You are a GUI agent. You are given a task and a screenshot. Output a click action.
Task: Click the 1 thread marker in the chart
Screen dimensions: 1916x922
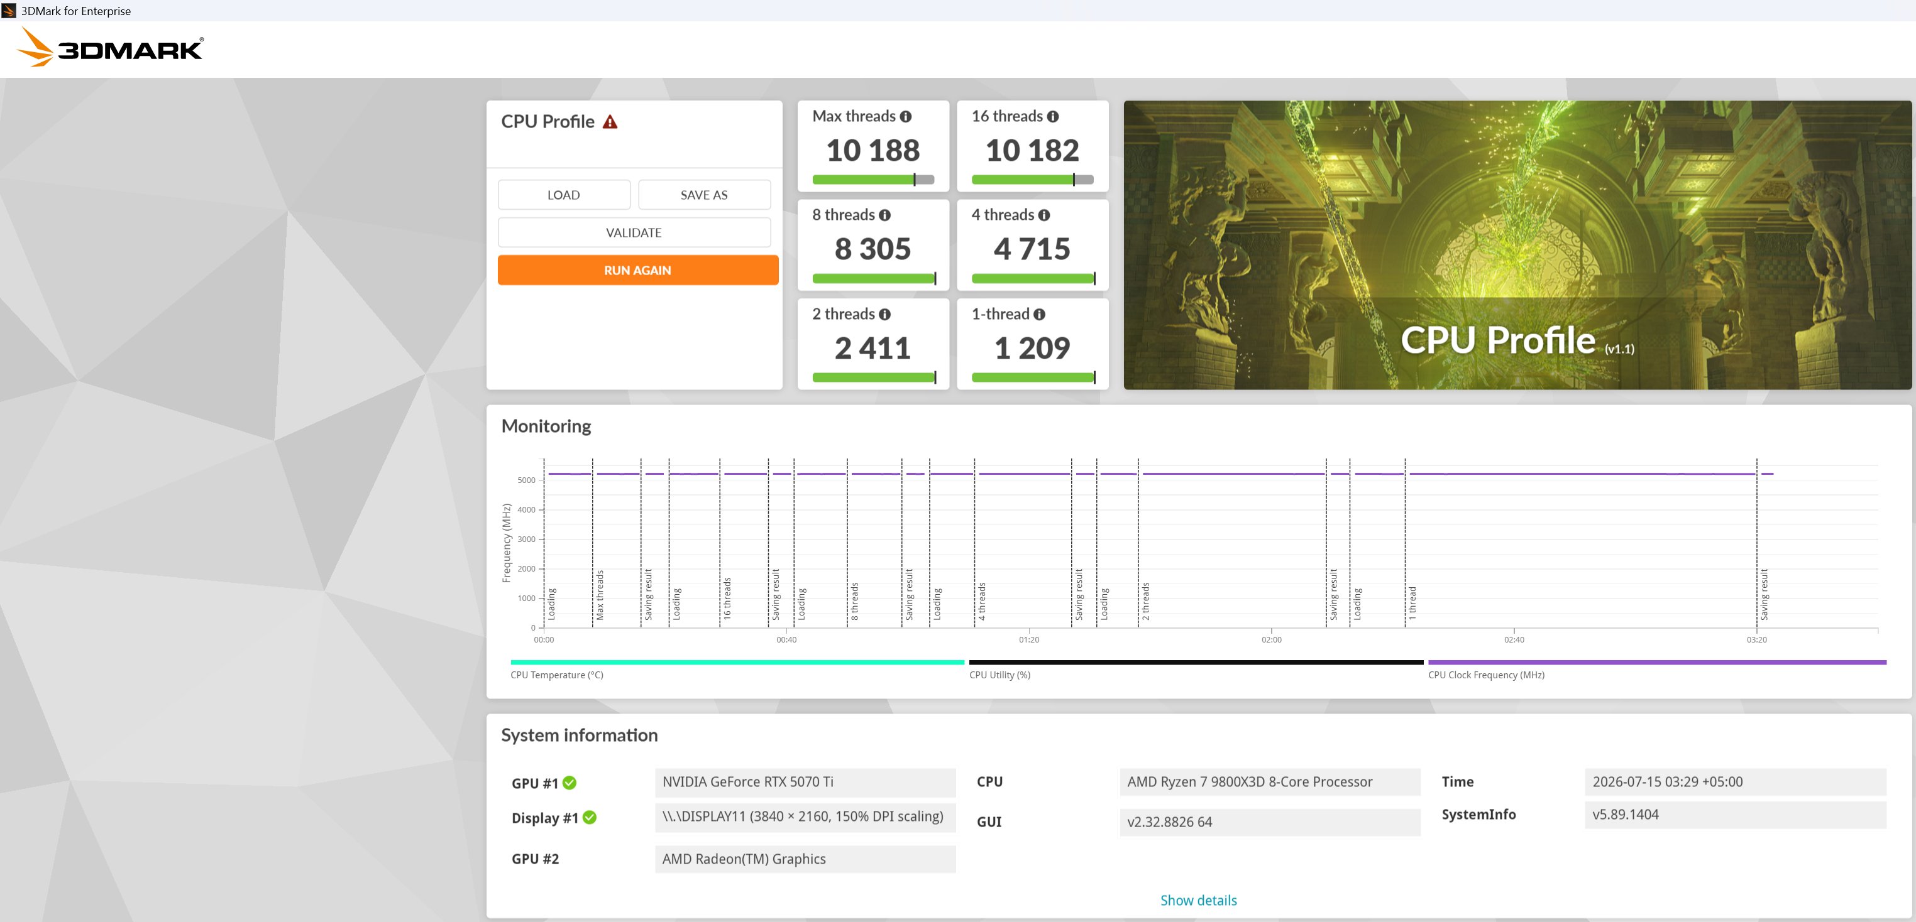pos(1412,604)
